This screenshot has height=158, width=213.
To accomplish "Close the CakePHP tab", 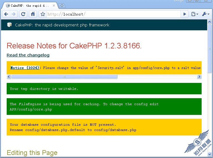I will (54, 6).
